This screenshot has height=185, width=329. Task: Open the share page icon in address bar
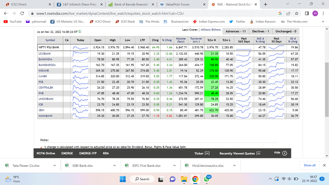click(288, 13)
